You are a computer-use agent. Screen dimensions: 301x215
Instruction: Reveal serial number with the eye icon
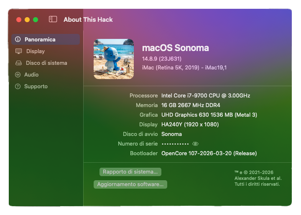195,144
